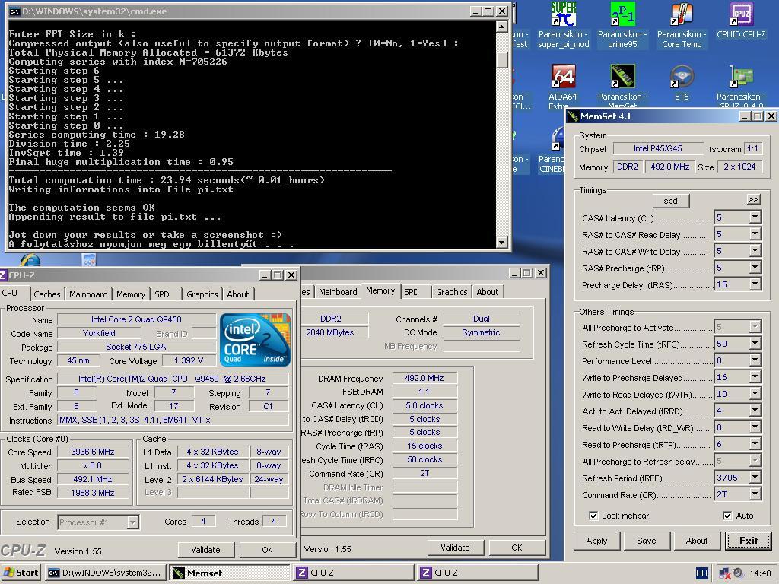The height and width of the screenshot is (584, 779).
Task: Click the cmd window scrollbar thumb
Action: (x=502, y=59)
